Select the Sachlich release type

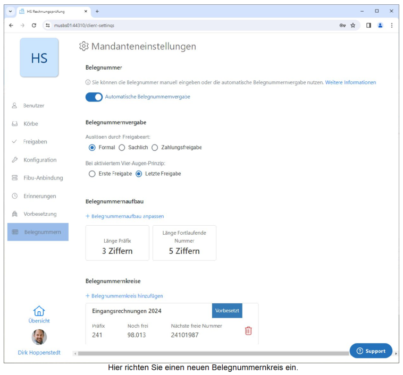122,147
